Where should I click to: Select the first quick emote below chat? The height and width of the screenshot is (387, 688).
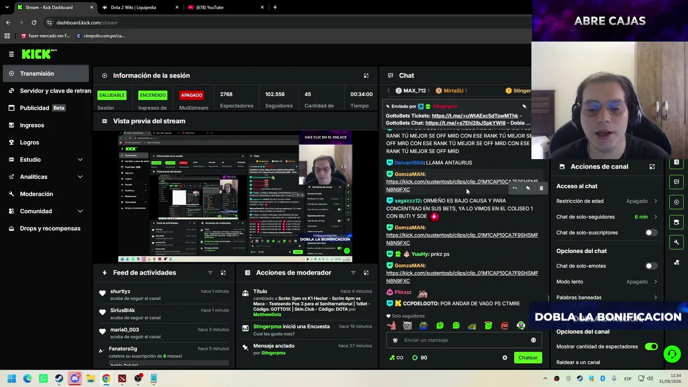pyautogui.click(x=391, y=326)
